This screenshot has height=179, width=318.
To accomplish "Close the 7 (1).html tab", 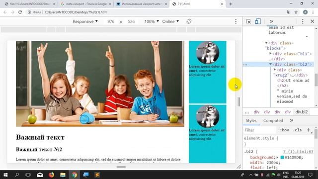I will [222, 4].
